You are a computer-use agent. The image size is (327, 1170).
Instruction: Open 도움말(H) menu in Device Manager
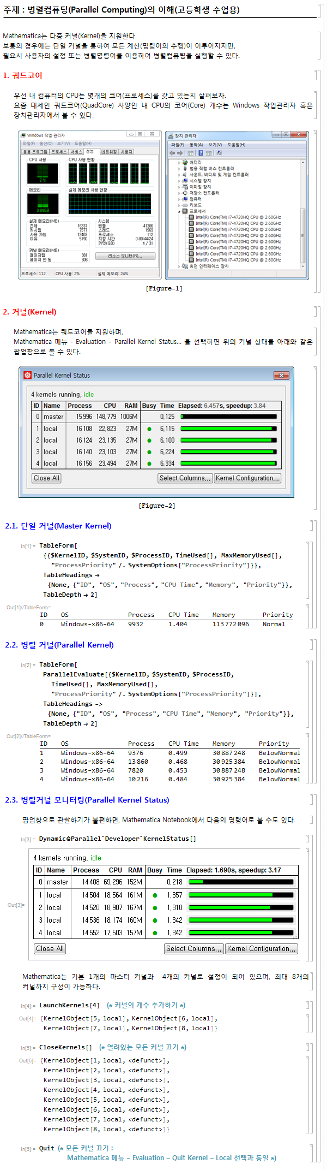(x=237, y=145)
